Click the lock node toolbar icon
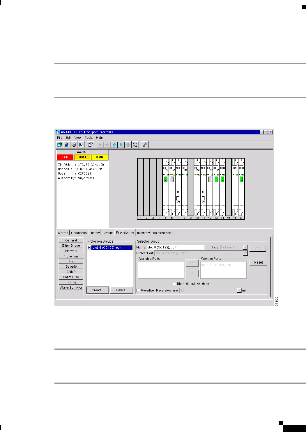Screen dimensions: 306x432 point(67,145)
